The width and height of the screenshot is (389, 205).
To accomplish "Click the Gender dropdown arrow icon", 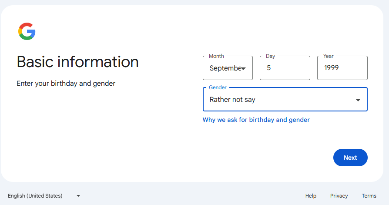I will (x=358, y=100).
